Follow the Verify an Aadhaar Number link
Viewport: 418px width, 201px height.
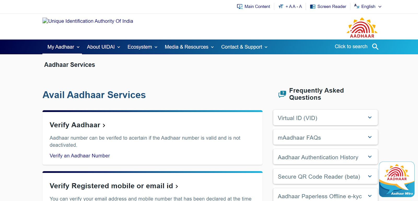80,156
